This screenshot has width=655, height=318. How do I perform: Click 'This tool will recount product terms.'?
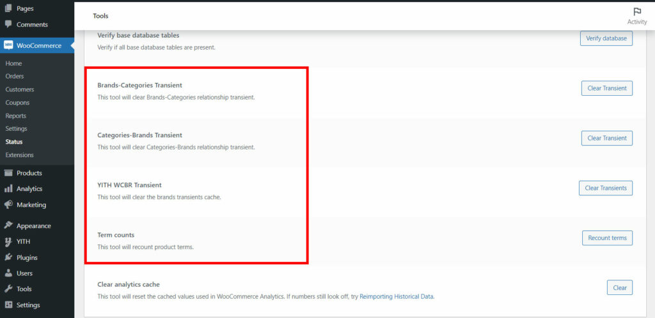click(145, 247)
